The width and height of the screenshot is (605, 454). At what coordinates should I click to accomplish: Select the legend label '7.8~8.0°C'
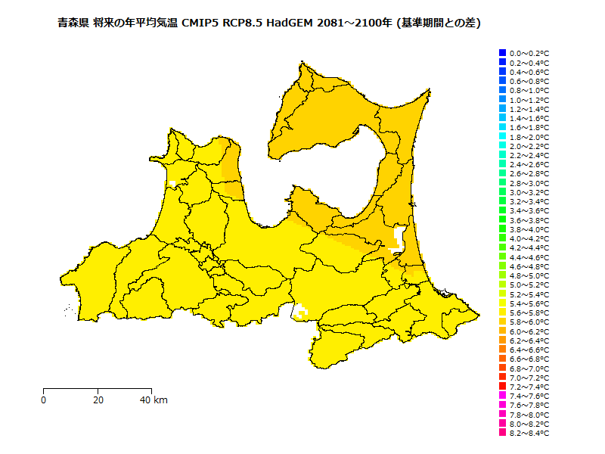tap(529, 415)
